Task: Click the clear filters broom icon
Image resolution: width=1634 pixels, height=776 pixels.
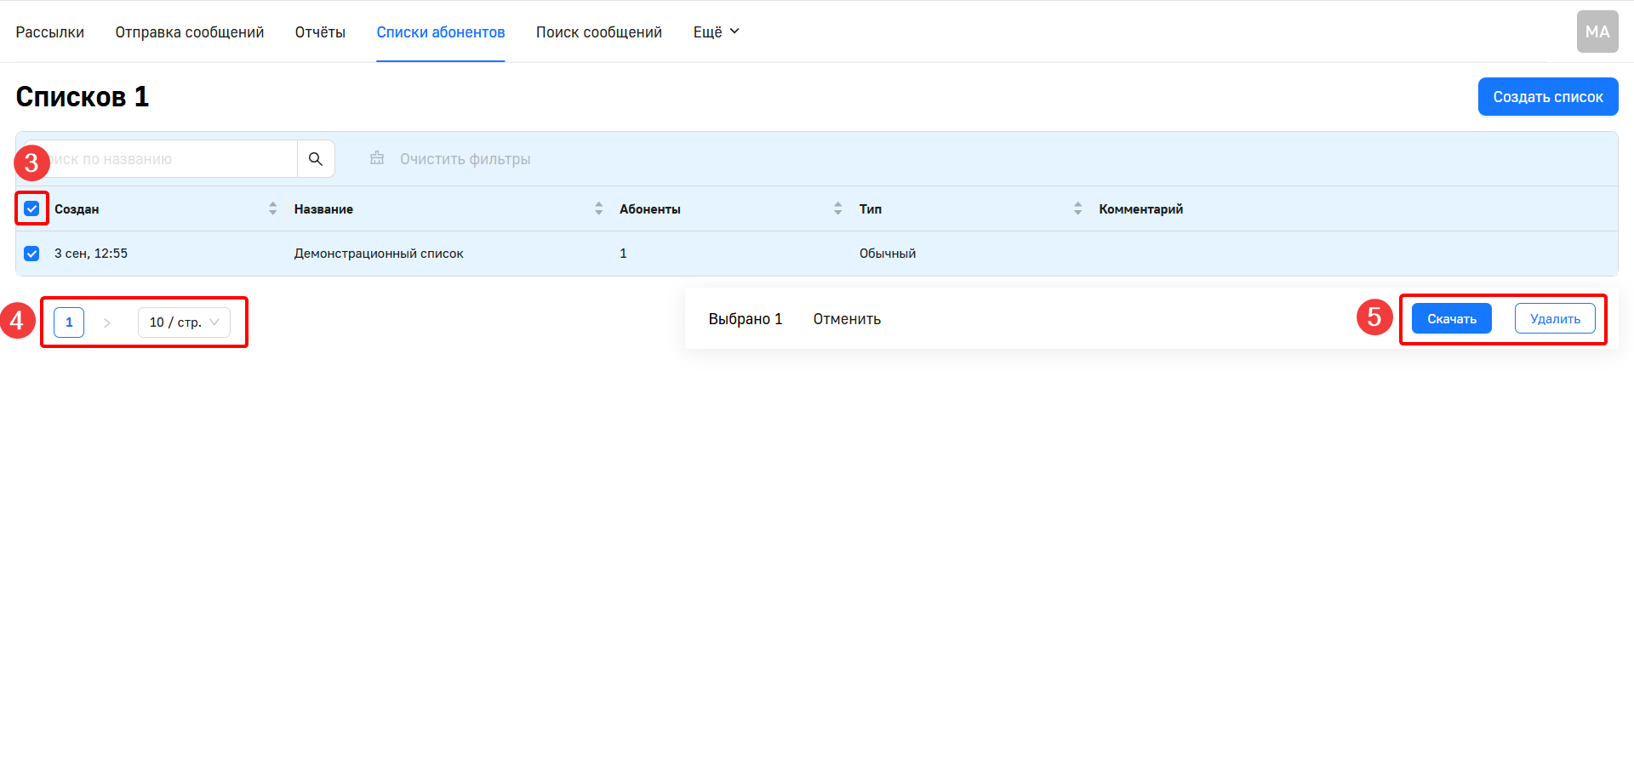Action: click(377, 159)
